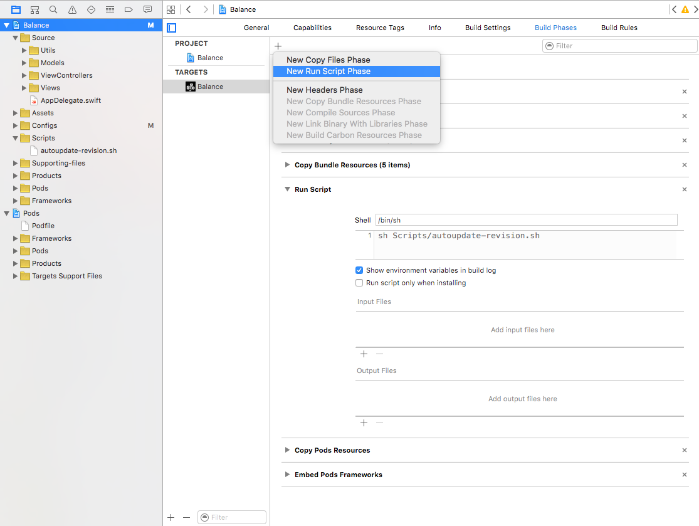
Task: Collapse the Run Script phase
Action: pyautogui.click(x=287, y=189)
